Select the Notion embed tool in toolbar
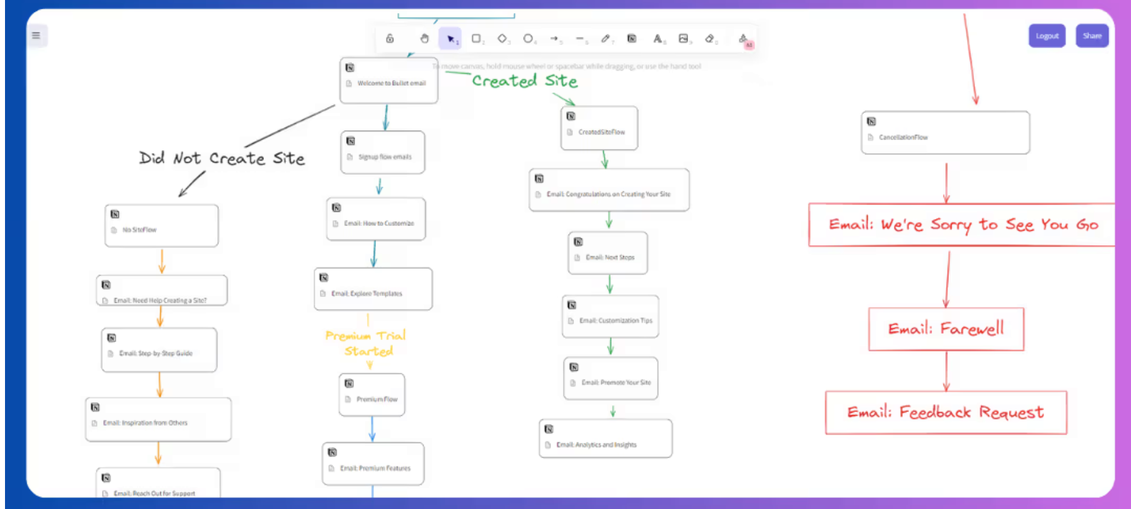Image resolution: width=1131 pixels, height=509 pixels. [x=632, y=39]
